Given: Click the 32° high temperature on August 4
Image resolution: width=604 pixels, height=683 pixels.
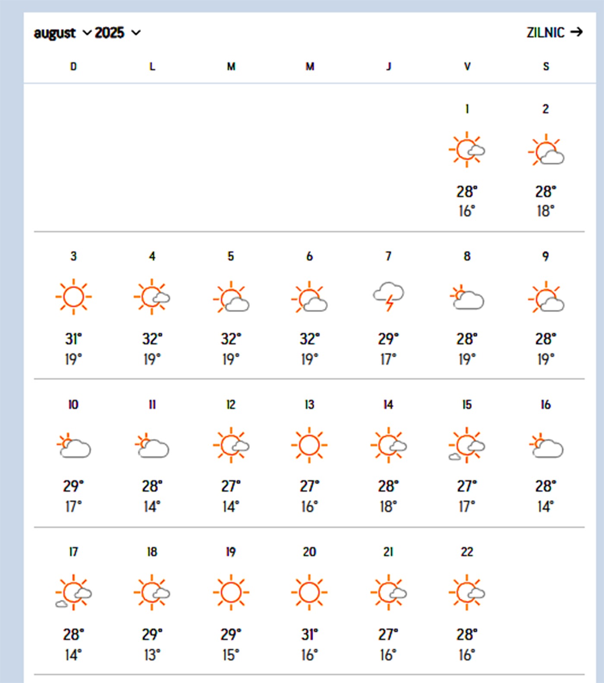Looking at the screenshot, I should click(x=152, y=339).
